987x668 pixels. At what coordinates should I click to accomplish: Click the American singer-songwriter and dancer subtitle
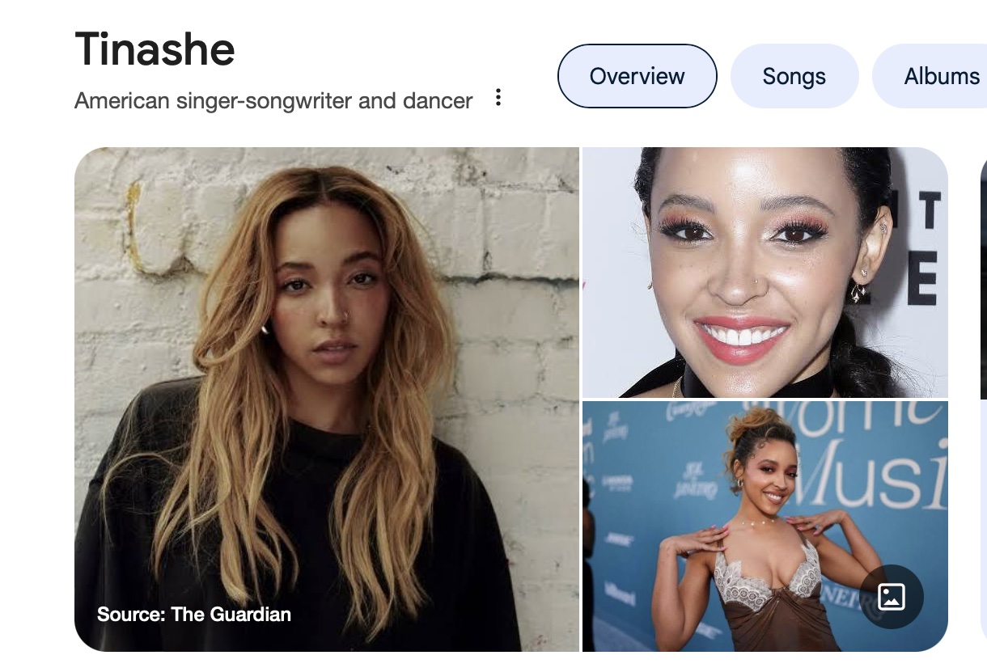pos(273,101)
